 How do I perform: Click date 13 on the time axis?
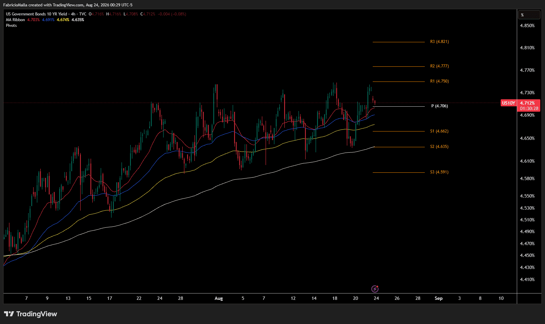(x=68, y=298)
